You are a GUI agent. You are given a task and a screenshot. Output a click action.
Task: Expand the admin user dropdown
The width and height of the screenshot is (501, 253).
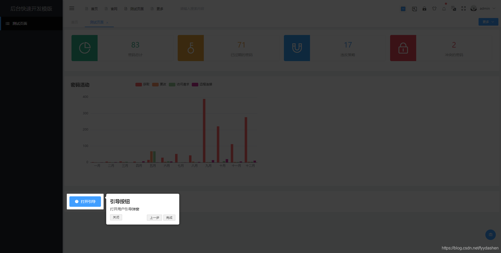point(487,9)
